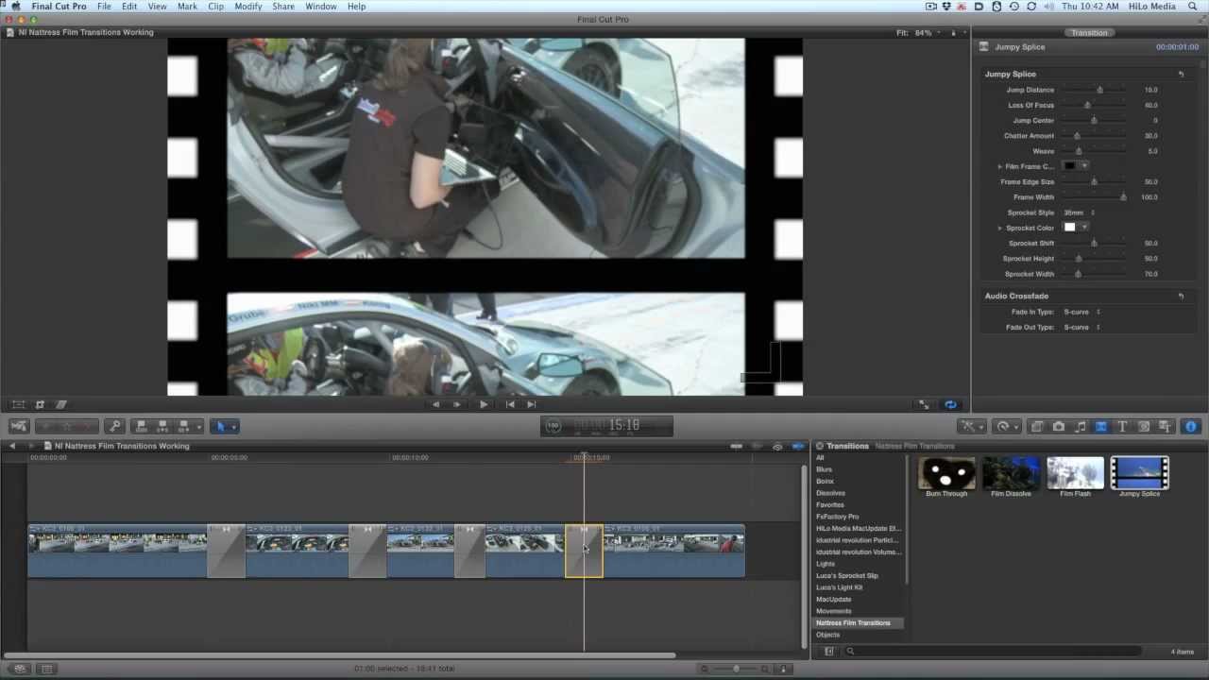Image resolution: width=1209 pixels, height=680 pixels.
Task: Open the Fade Out Type popup
Action: [x=1081, y=327]
